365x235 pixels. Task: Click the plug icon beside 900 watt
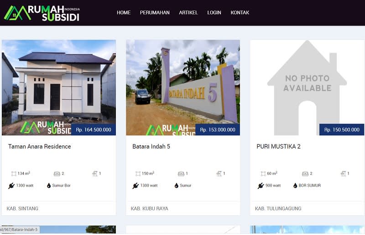pos(261,186)
